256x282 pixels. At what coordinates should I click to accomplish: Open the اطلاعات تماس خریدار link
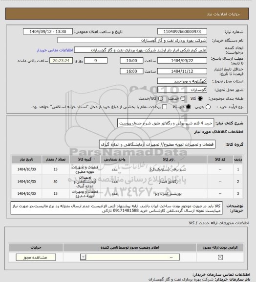click(x=55, y=50)
